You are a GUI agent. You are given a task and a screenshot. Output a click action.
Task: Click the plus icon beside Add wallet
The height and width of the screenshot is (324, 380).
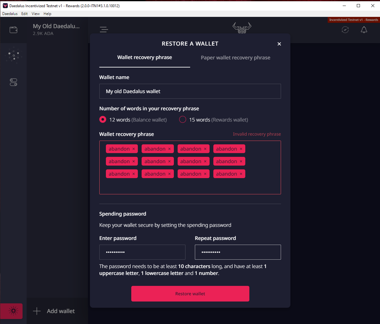point(37,311)
